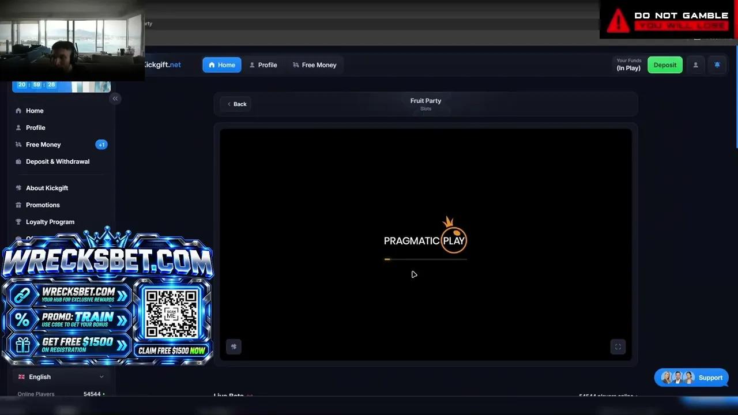Open Deposit & Withdrawal in the sidebar
738x415 pixels.
tap(58, 161)
